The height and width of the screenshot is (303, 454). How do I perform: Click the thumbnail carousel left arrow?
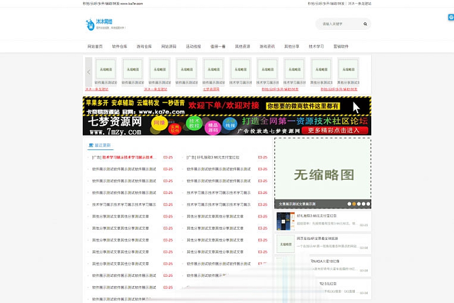pyautogui.click(x=89, y=72)
